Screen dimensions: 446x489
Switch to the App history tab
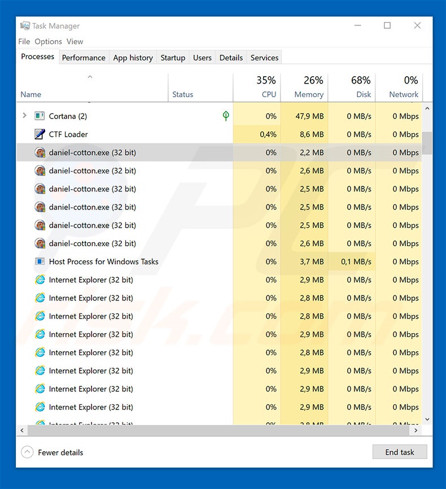133,58
